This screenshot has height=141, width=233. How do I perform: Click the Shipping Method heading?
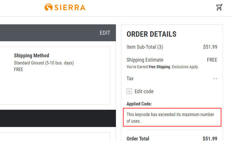pyautogui.click(x=31, y=55)
